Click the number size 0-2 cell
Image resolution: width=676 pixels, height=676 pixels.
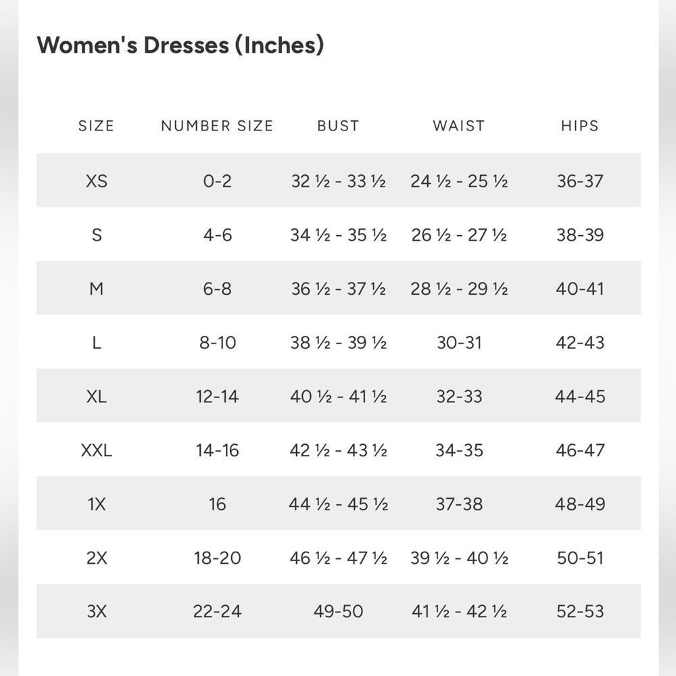217,181
